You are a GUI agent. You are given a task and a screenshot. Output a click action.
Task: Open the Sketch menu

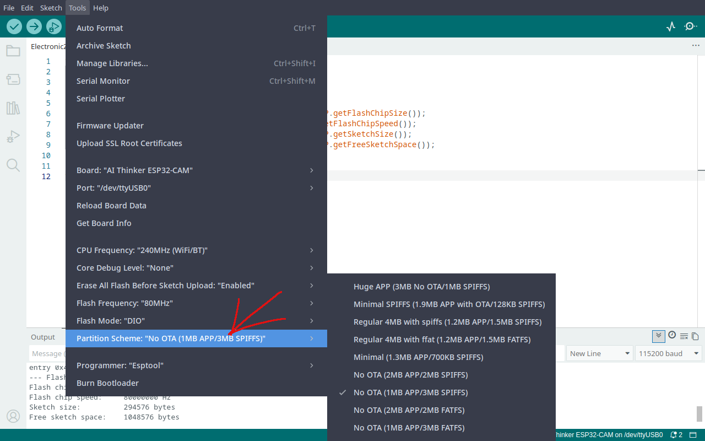51,8
